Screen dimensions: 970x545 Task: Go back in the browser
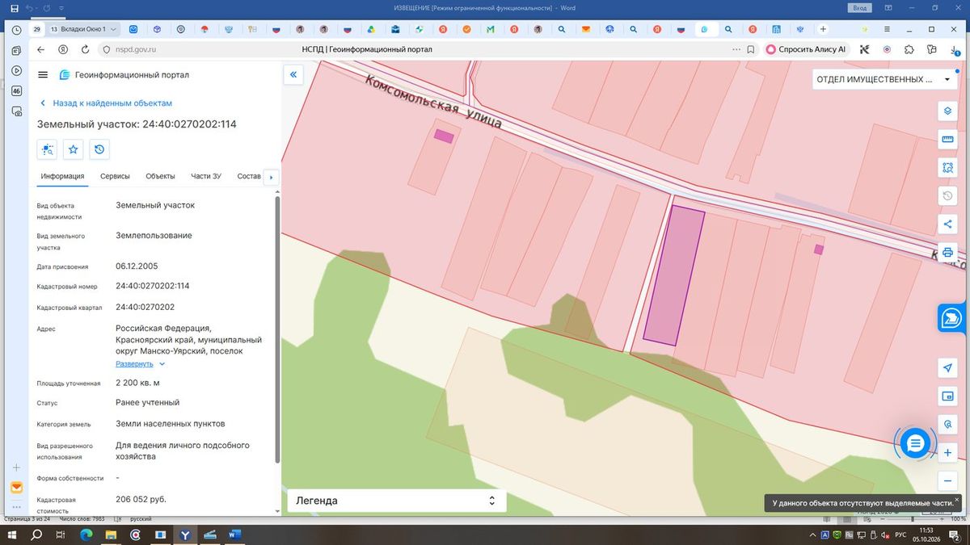coord(41,49)
